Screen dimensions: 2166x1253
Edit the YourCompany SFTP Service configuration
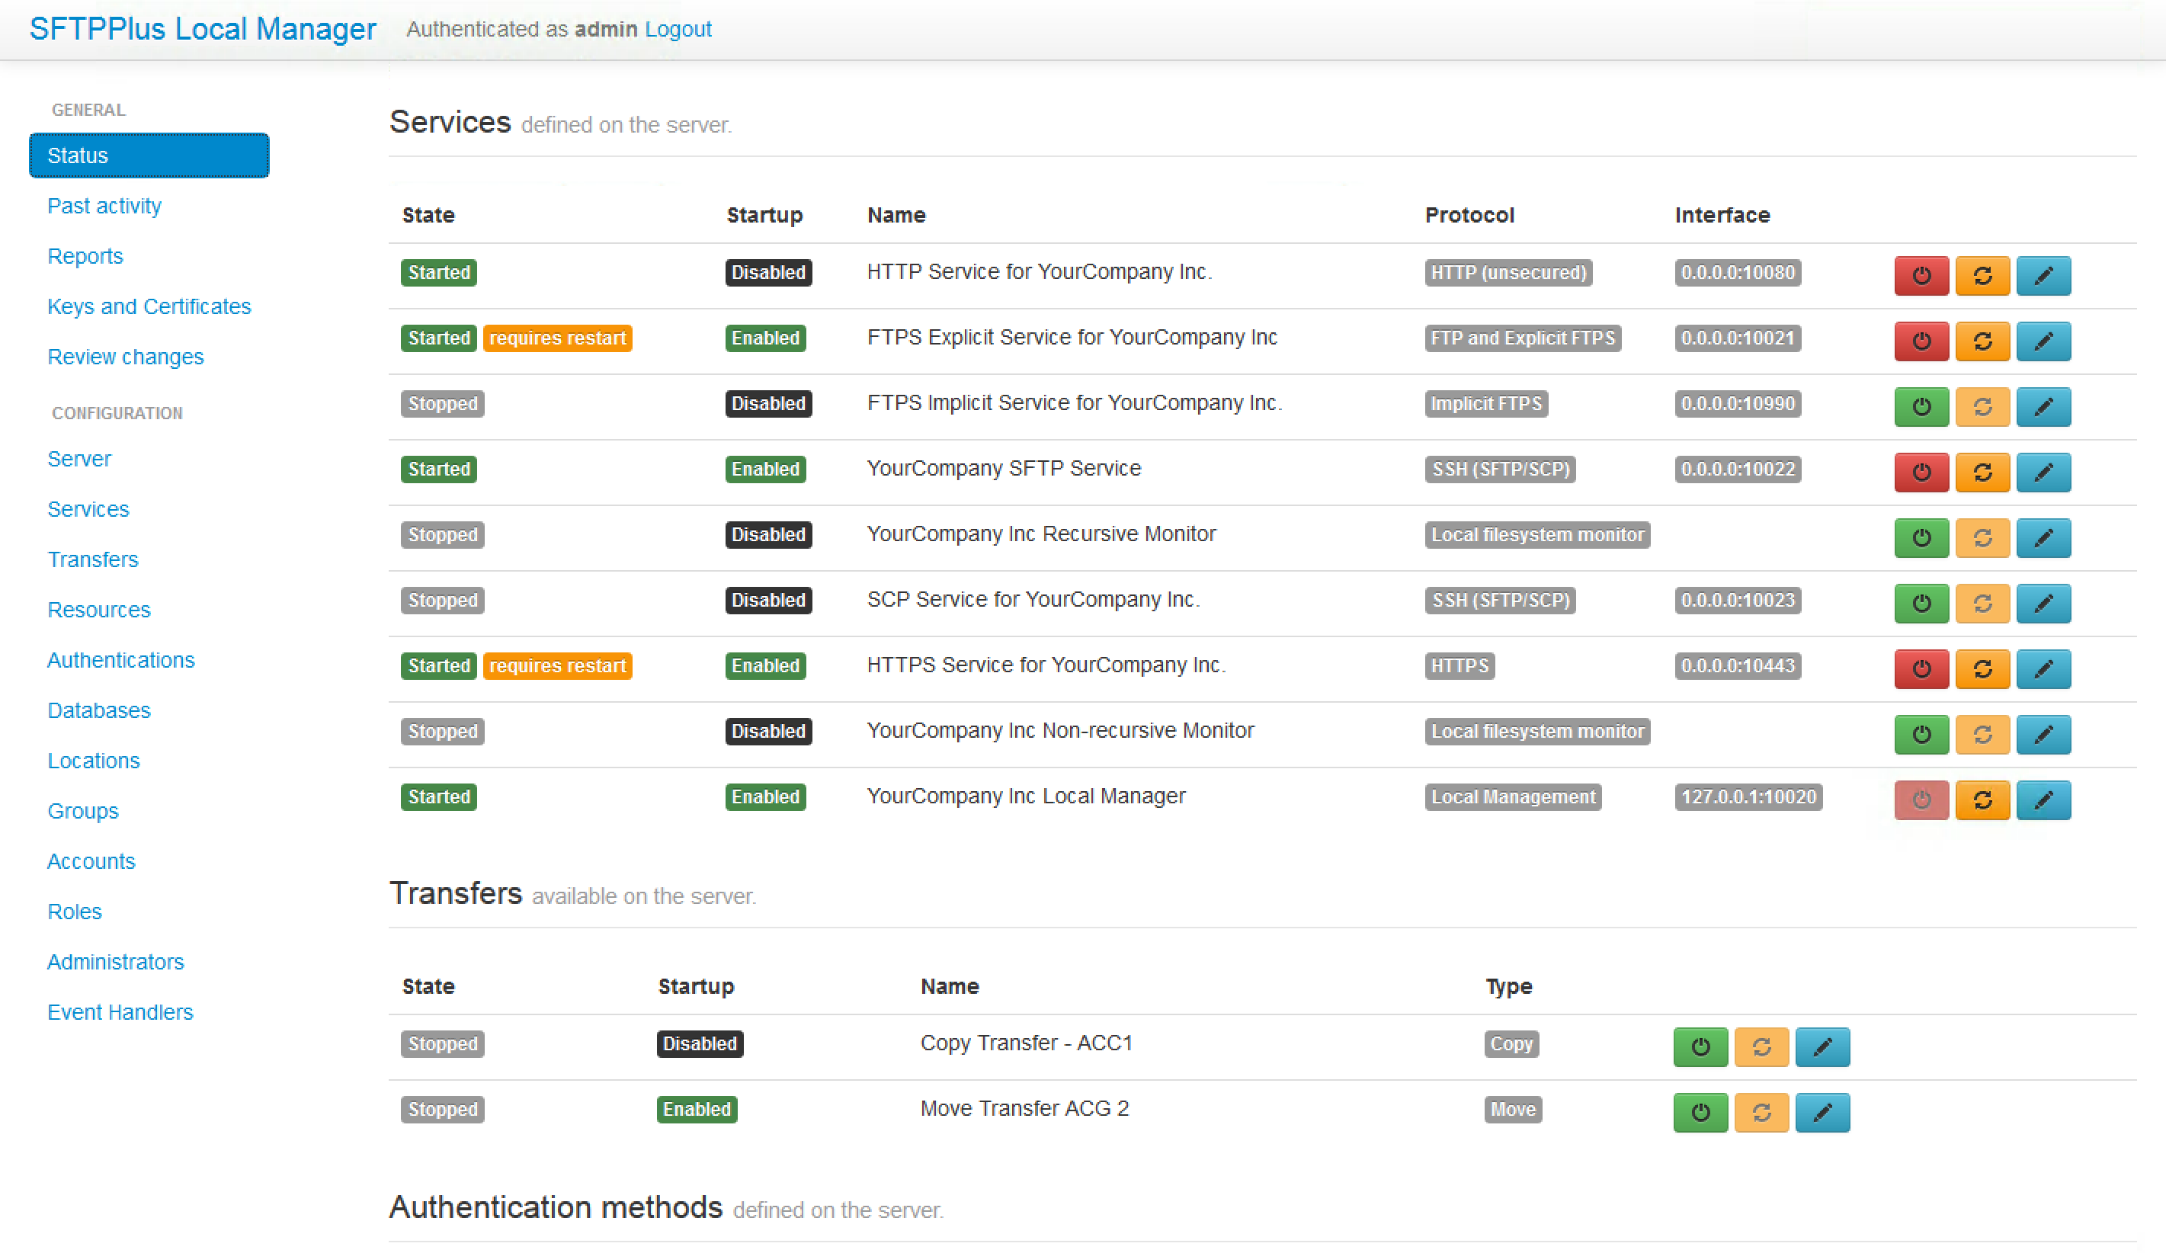click(x=2043, y=472)
